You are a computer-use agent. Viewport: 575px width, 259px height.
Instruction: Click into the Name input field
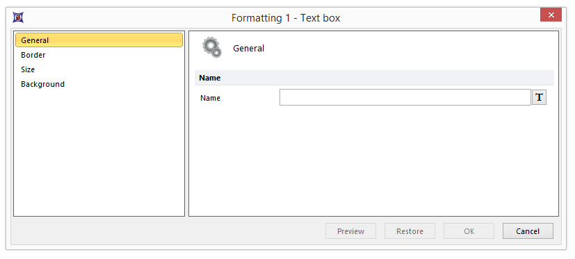(x=405, y=97)
